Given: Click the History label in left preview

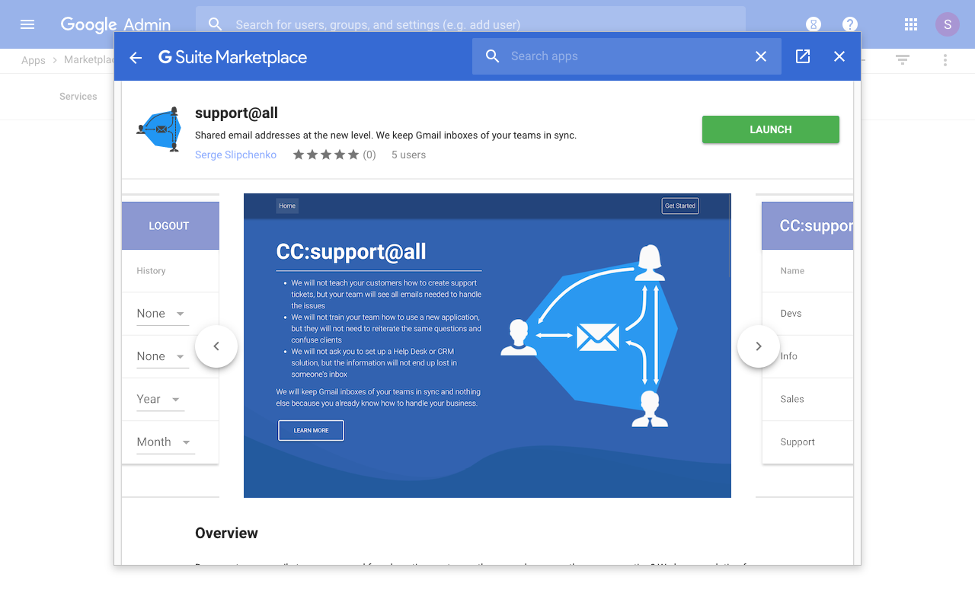Looking at the screenshot, I should [x=151, y=271].
